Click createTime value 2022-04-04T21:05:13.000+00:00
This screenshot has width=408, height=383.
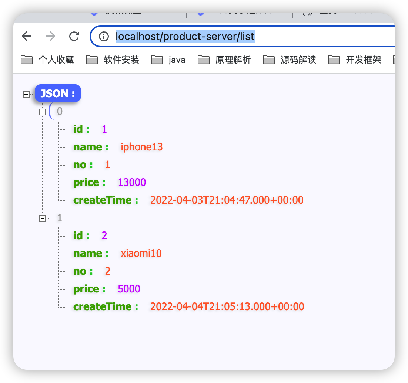227,306
